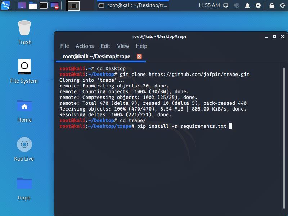
Task: Click the log out icon
Action: pos(282,5)
